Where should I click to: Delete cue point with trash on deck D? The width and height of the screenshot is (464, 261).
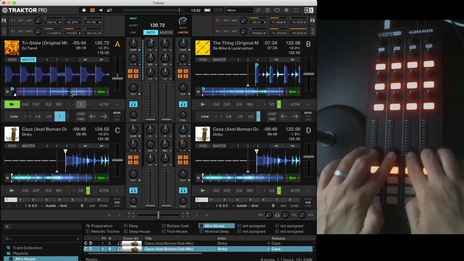pyautogui.click(x=273, y=206)
